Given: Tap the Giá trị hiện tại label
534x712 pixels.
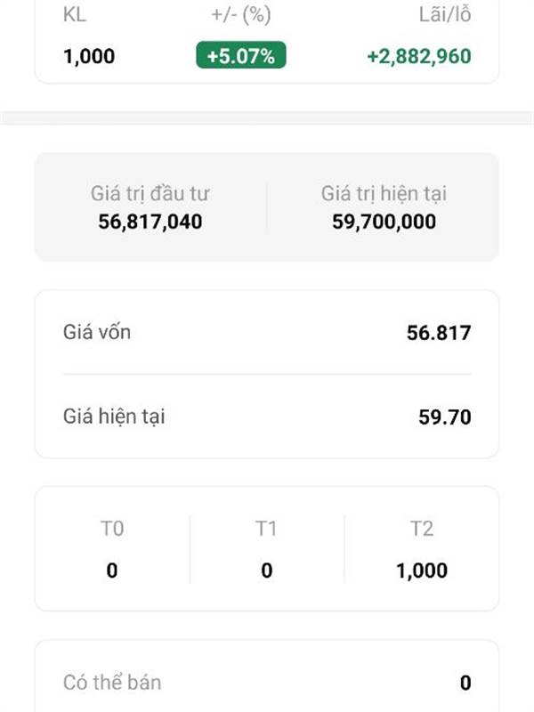Looking at the screenshot, I should [384, 193].
